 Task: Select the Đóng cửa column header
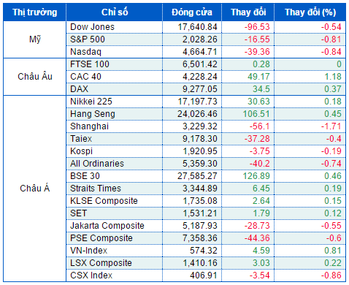pos(192,12)
